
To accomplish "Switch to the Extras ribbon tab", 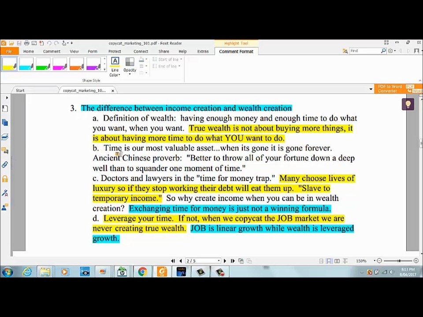I will tap(203, 51).
